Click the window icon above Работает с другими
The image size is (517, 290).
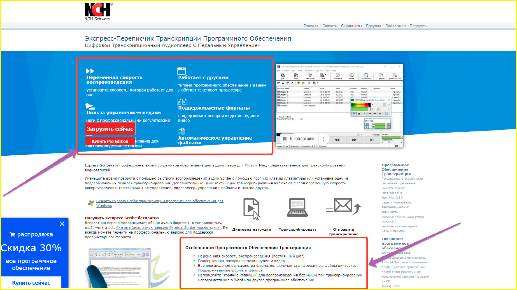pyautogui.click(x=181, y=71)
